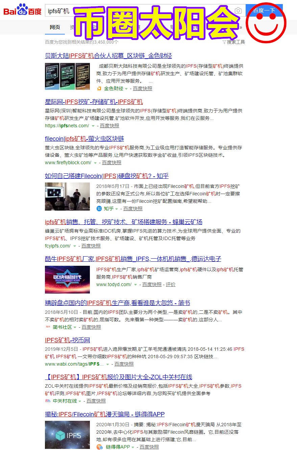Open 百度快照 for 中关村在线 result
Viewport: 297px width, 454px height.
coord(96,401)
